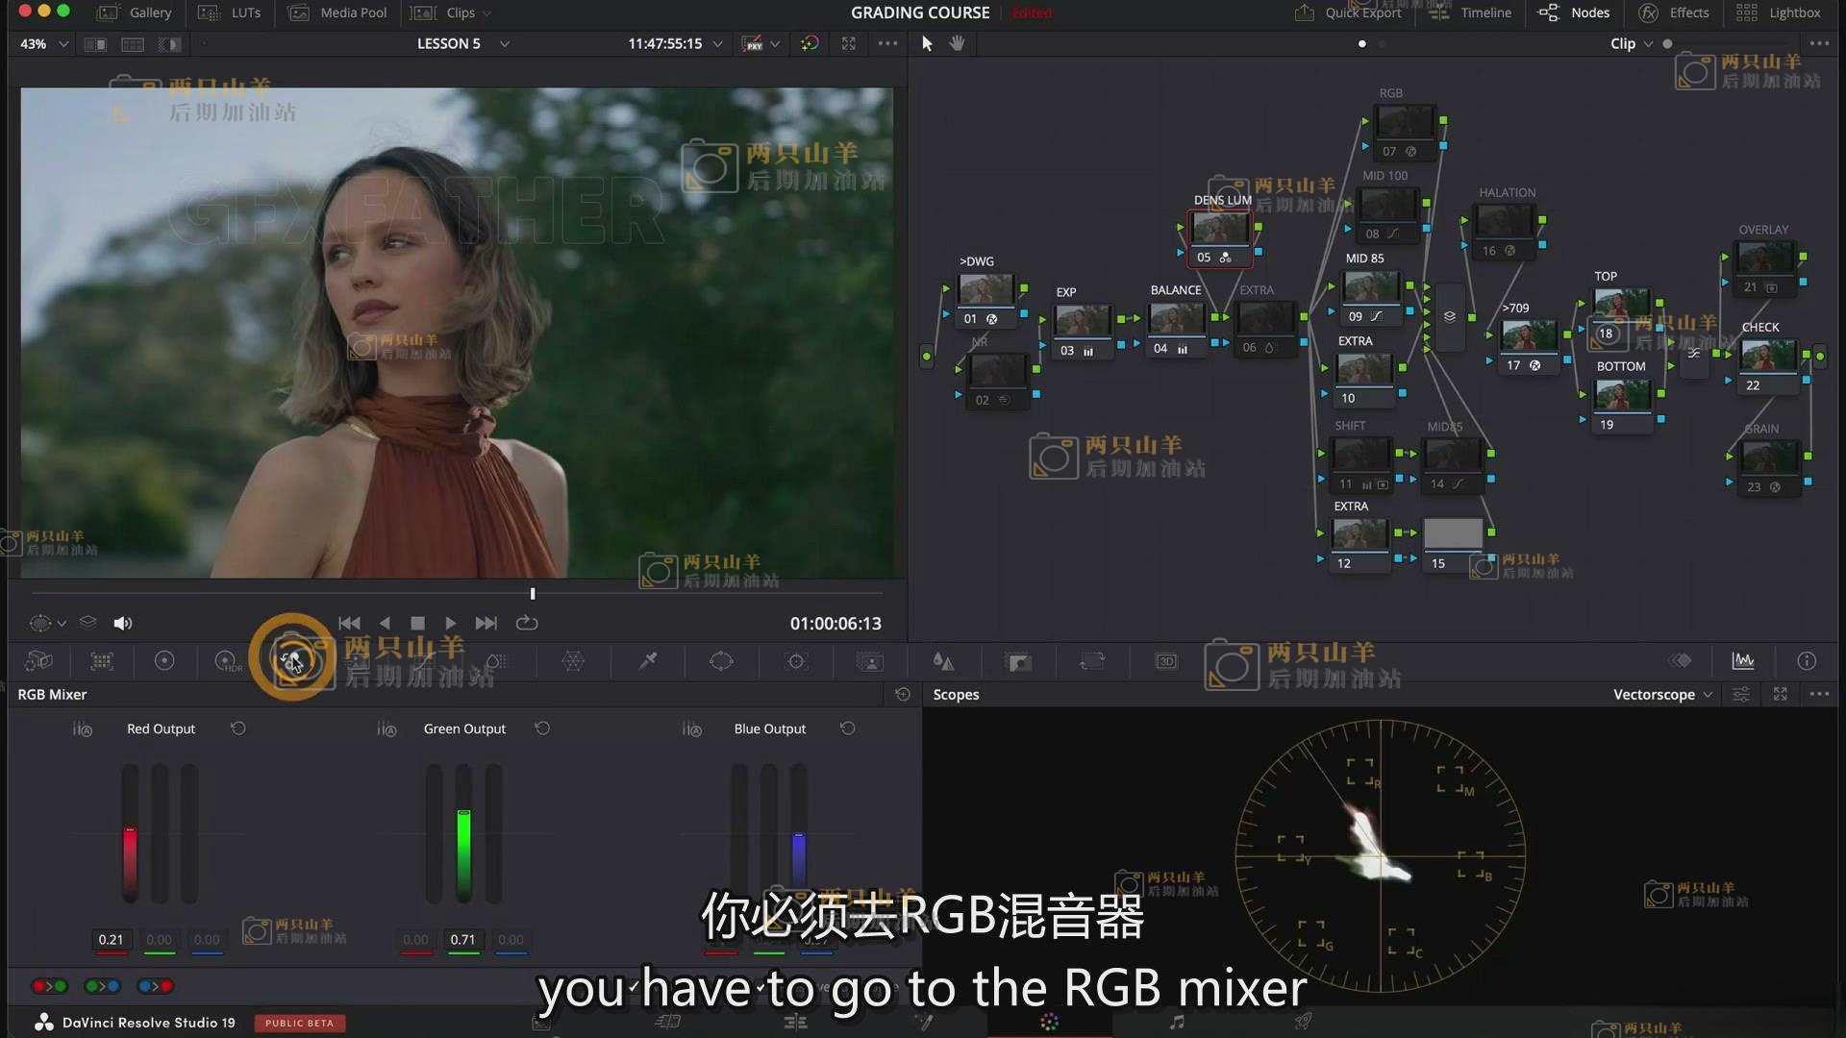This screenshot has width=1846, height=1038.
Task: Mute the viewer audio
Action: pyautogui.click(x=123, y=623)
